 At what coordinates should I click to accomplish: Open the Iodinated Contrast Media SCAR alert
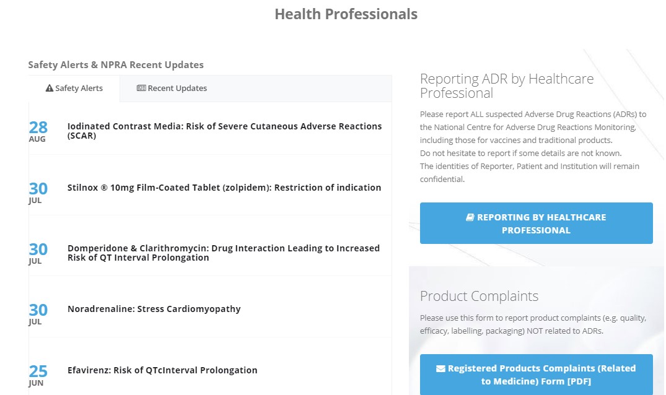pos(224,131)
